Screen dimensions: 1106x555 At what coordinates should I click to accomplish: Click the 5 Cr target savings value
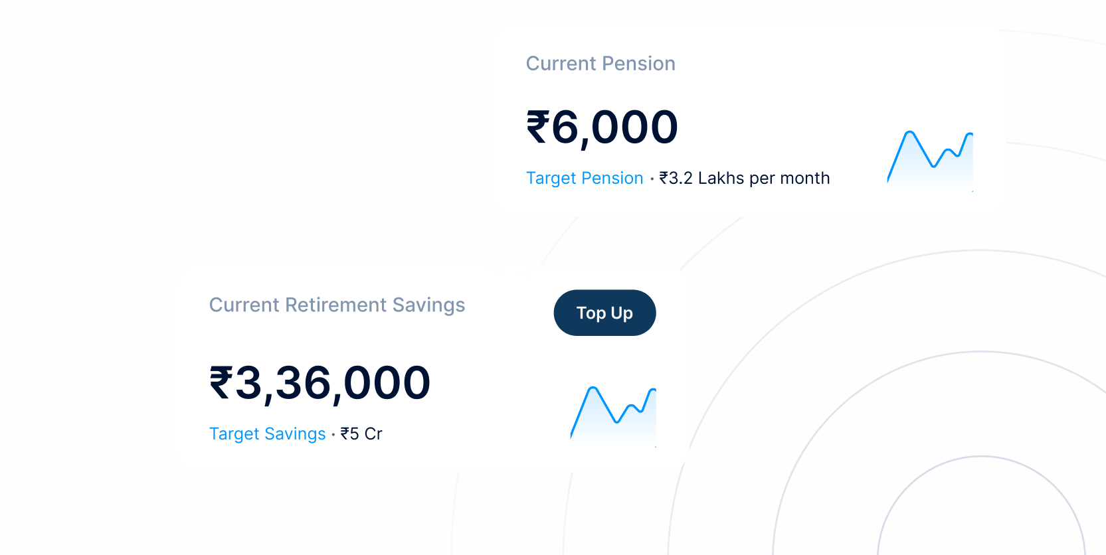366,434
